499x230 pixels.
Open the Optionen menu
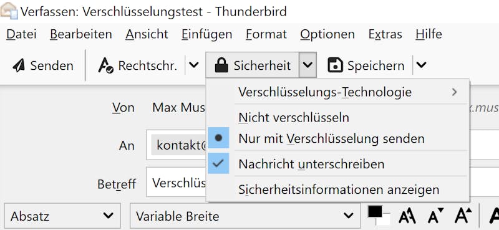[327, 34]
